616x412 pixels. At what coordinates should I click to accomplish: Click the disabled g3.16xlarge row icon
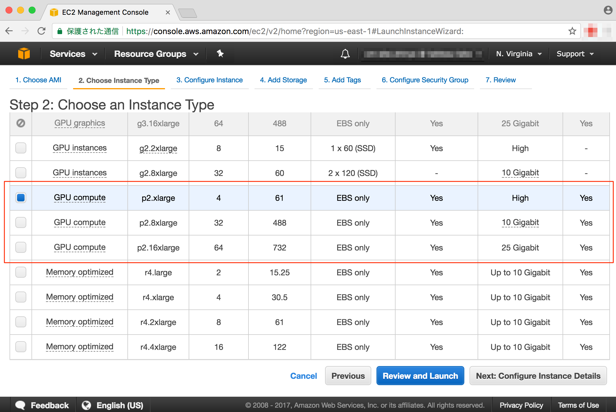[21, 123]
